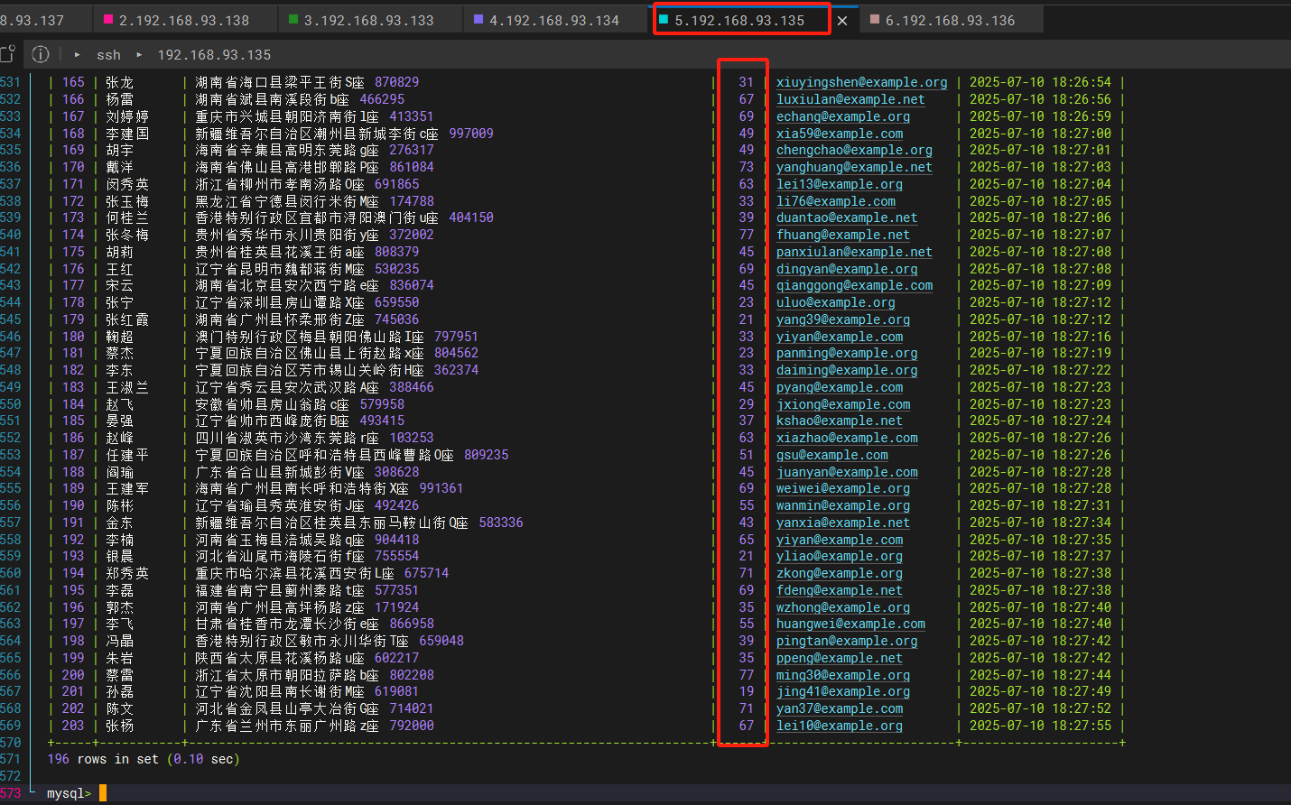1291x805 pixels.
Task: Select weiwei@example.org email link
Action: click(843, 488)
